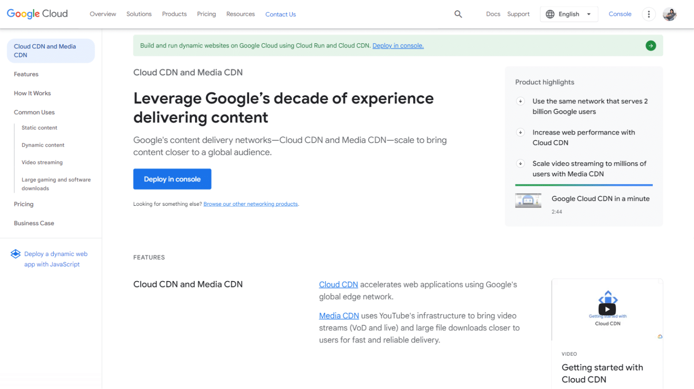Screen dimensions: 694x389
Task: Select Resources in the navigation bar
Action: click(x=240, y=14)
